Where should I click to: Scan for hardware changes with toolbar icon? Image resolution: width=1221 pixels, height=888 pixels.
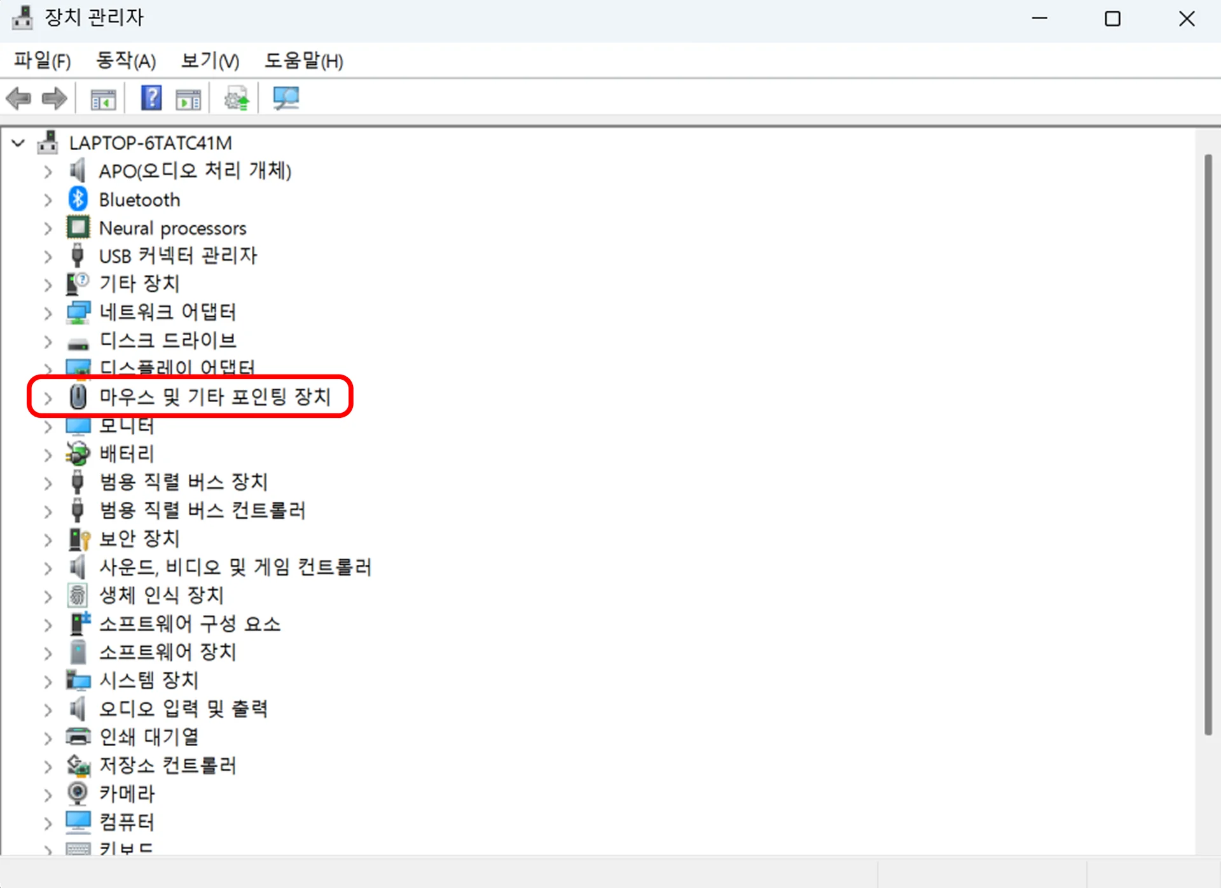[286, 97]
